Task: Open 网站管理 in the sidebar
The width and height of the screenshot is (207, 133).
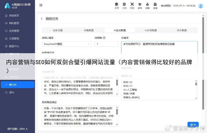Action: (x=14, y=23)
